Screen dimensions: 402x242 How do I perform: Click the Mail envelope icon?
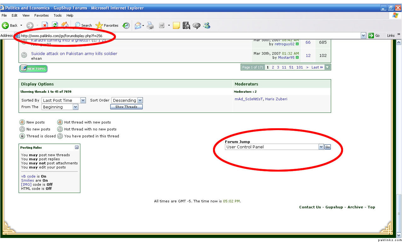138,25
